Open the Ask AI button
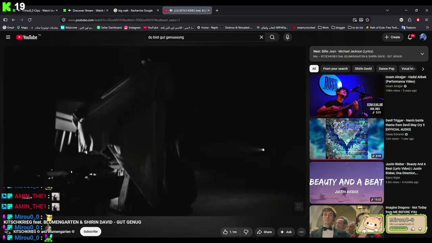Screen dimensions: 432x243 pos(286,232)
